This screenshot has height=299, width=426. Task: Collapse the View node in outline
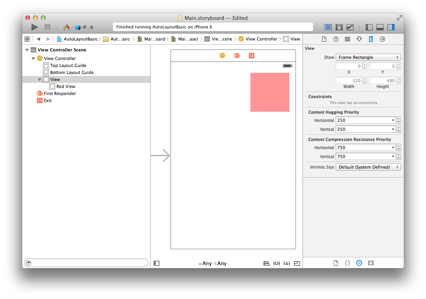coord(39,79)
